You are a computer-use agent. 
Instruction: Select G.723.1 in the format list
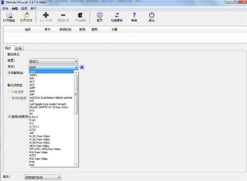point(51,127)
